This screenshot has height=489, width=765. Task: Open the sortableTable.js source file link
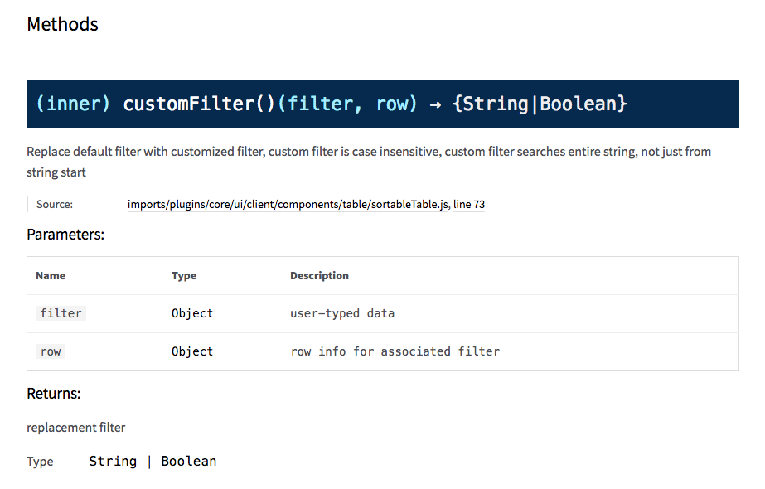click(x=288, y=205)
